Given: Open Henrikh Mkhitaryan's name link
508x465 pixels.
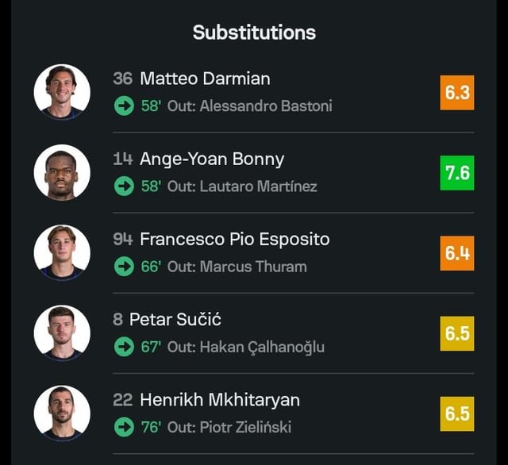Looking at the screenshot, I should (219, 399).
